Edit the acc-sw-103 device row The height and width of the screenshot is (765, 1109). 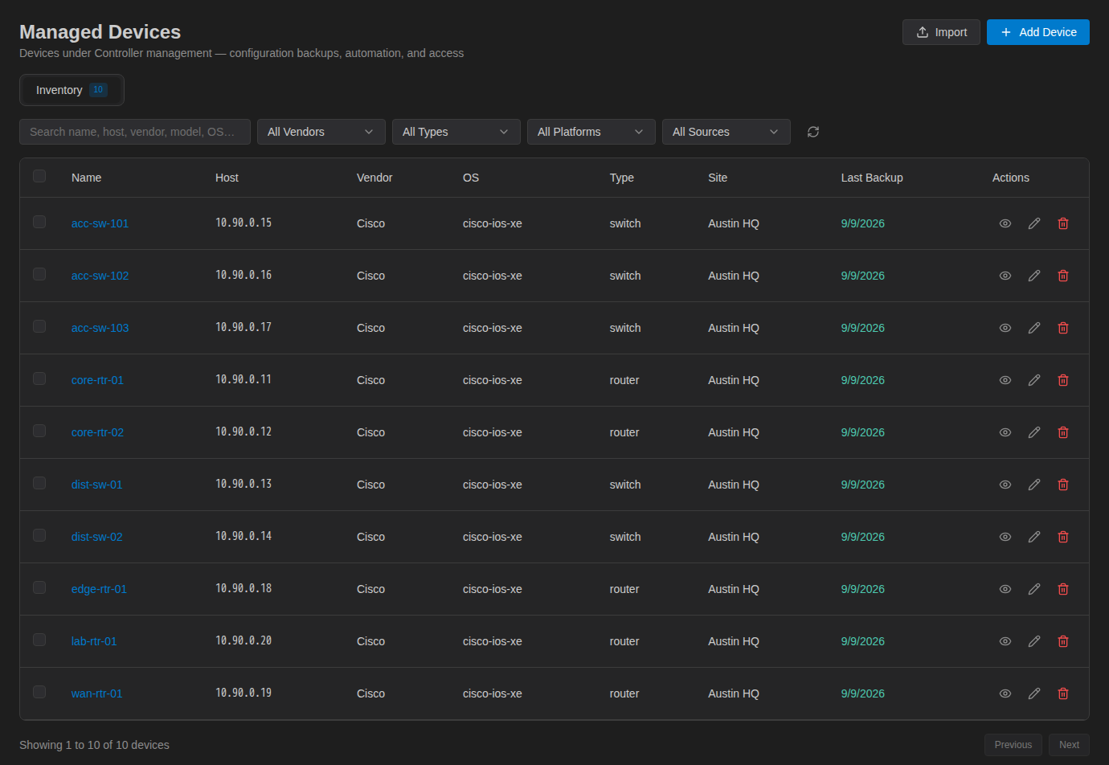(x=1034, y=328)
